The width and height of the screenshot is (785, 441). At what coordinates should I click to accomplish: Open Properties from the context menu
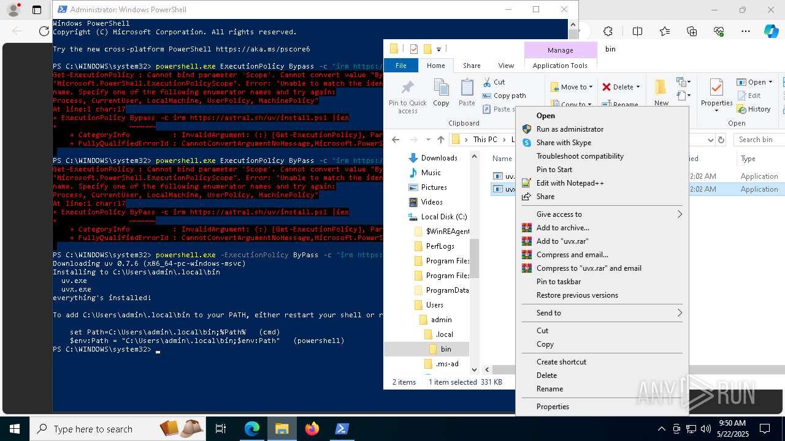tap(553, 407)
